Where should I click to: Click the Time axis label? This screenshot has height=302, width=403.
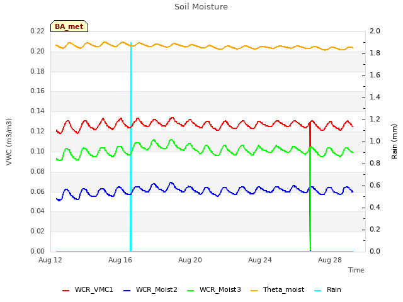tap(356, 270)
